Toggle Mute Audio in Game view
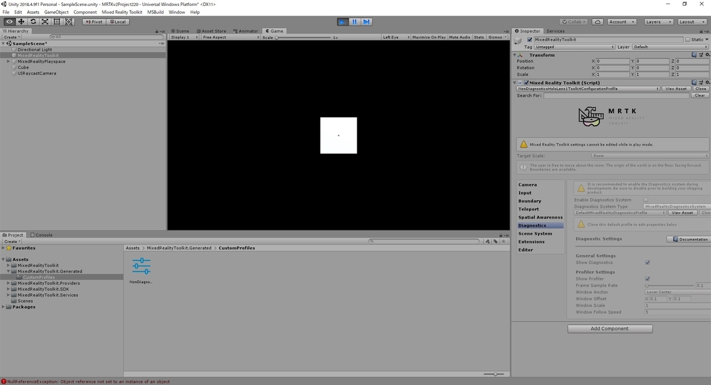This screenshot has height=385, width=711. coord(460,37)
